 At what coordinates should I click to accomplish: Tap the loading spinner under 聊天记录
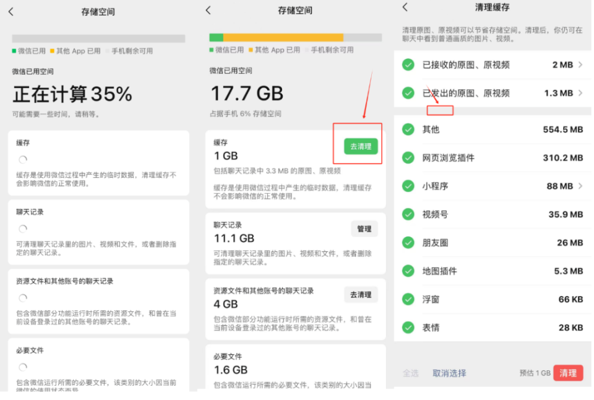[23, 228]
